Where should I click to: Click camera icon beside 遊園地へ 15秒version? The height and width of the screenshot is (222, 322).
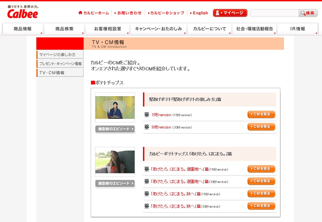pos(147,169)
